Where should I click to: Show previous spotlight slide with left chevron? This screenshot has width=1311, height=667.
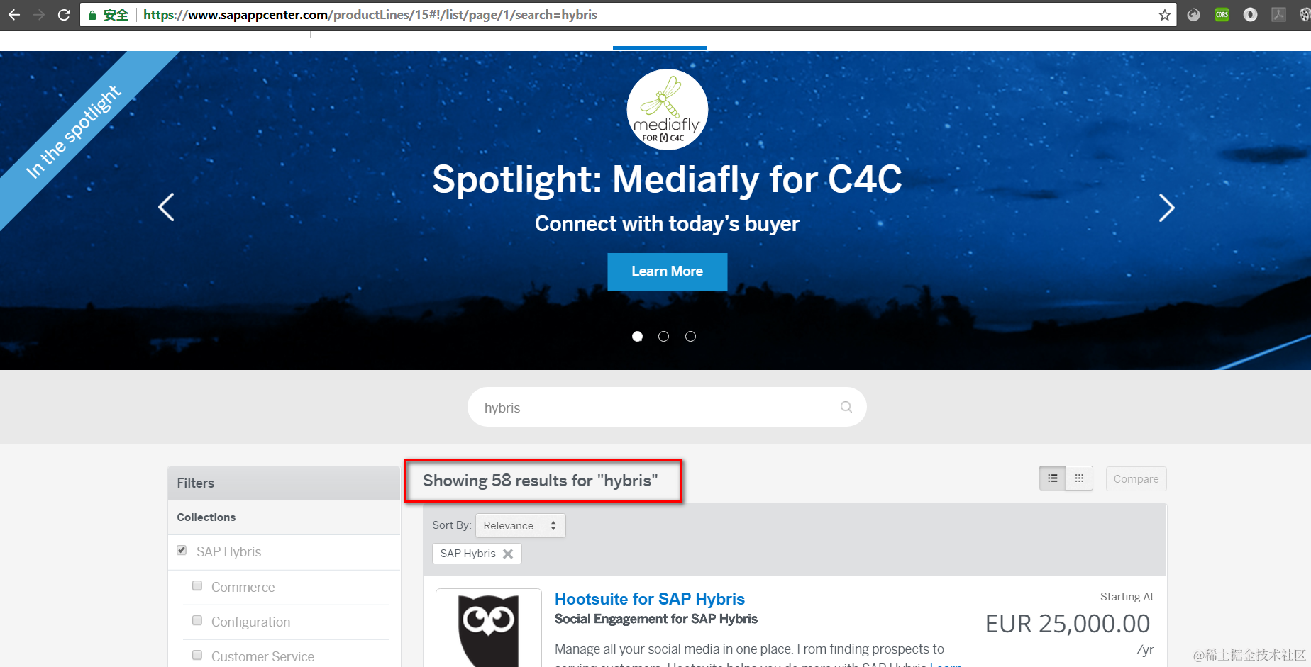166,207
